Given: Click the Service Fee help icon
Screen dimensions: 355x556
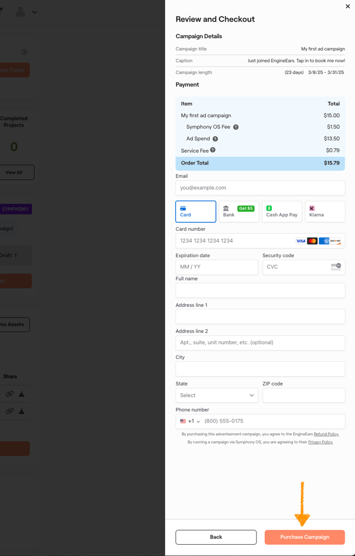Looking at the screenshot, I should (x=213, y=150).
